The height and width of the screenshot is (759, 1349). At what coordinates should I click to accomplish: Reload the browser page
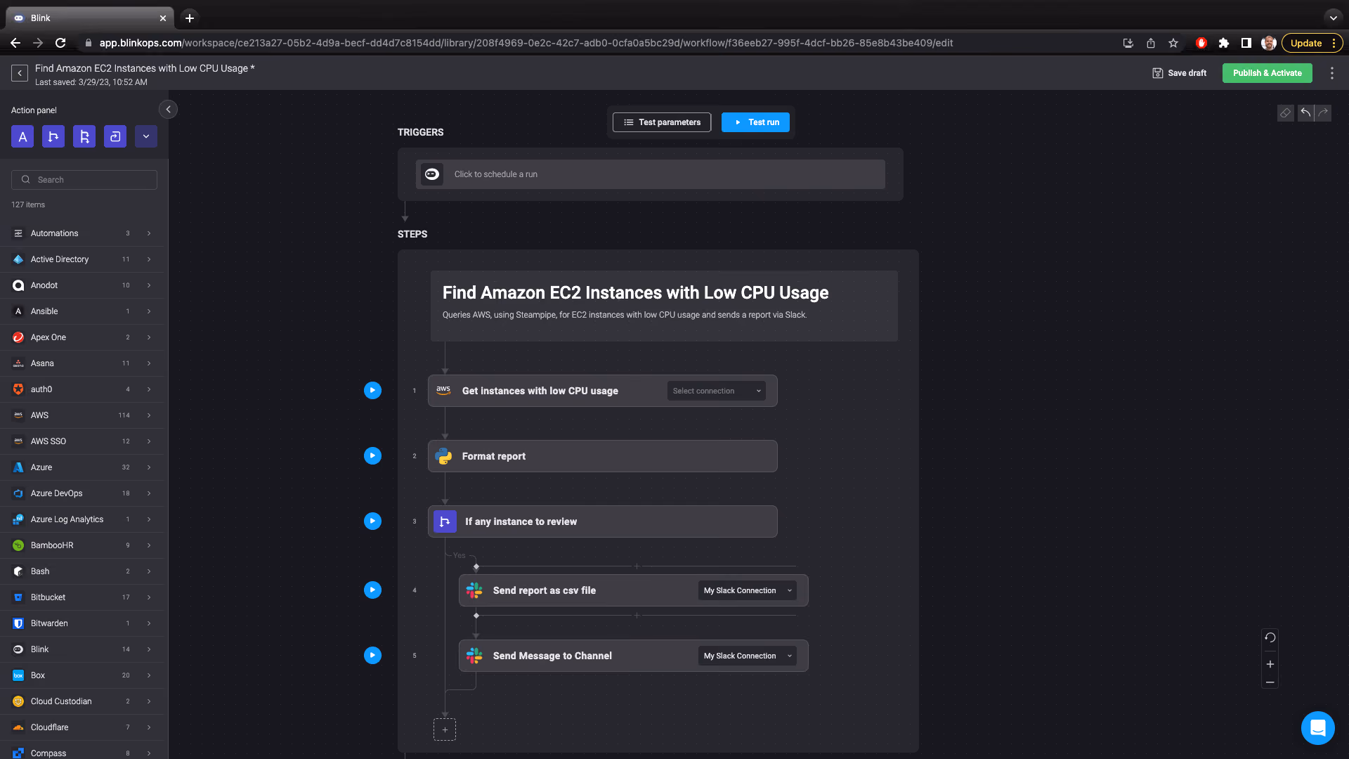click(x=60, y=43)
